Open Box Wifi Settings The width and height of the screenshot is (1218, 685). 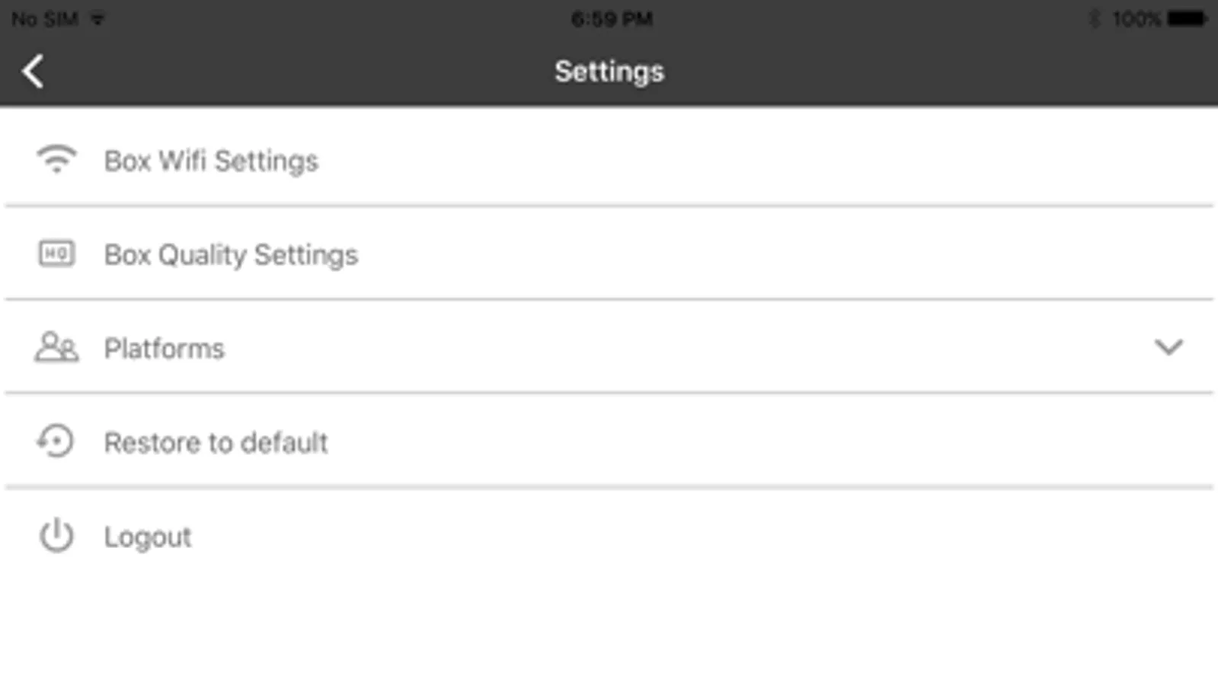coord(211,161)
